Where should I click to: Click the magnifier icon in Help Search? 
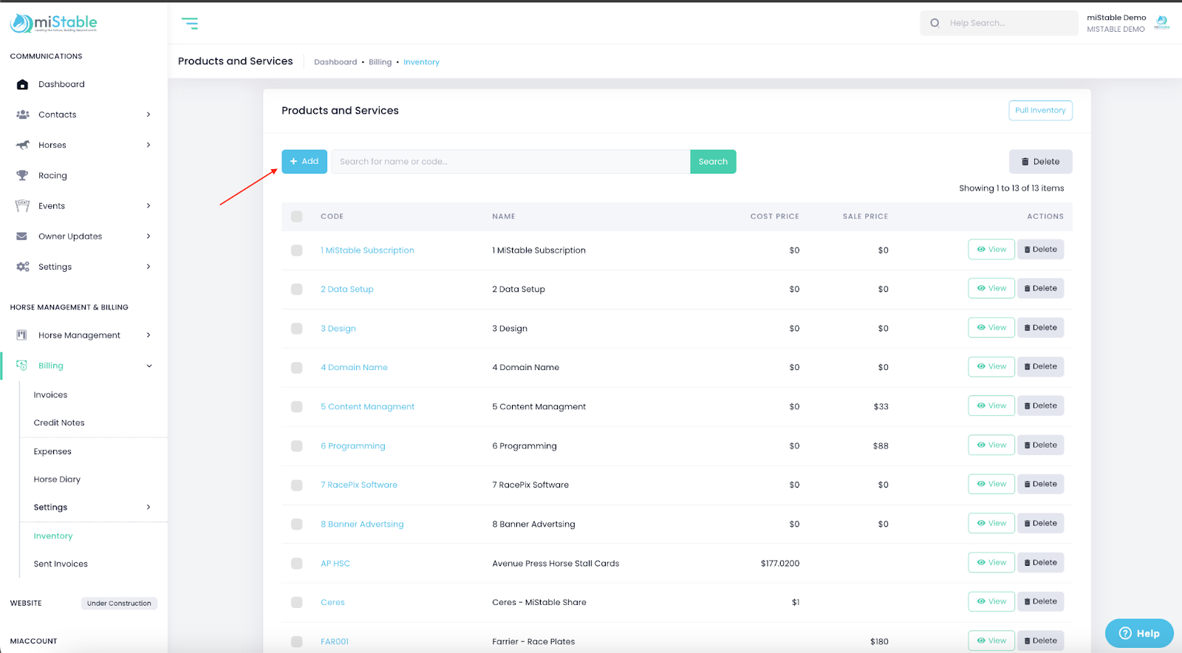935,23
